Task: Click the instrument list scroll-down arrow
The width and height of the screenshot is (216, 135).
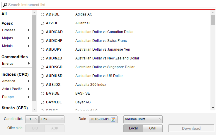Action: (213, 108)
